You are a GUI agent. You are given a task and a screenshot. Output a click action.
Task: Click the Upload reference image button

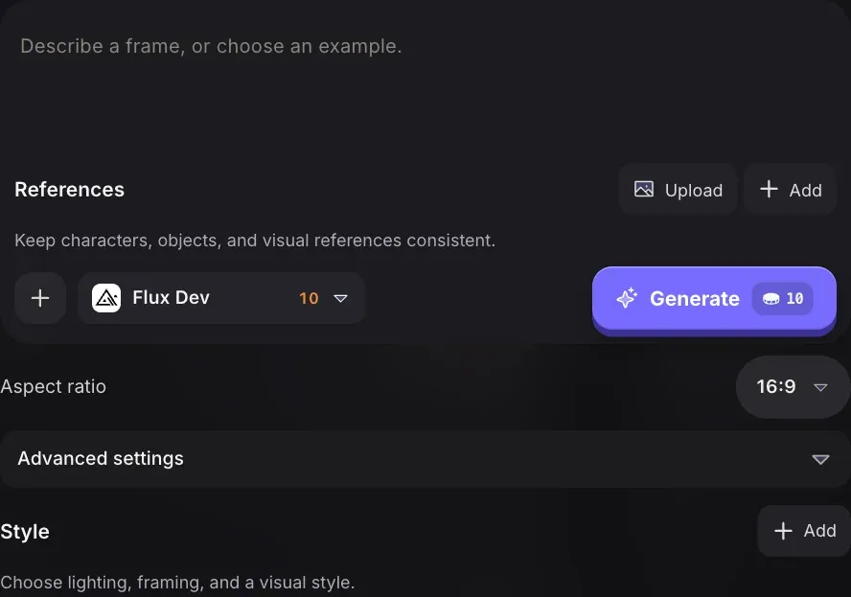click(x=678, y=190)
